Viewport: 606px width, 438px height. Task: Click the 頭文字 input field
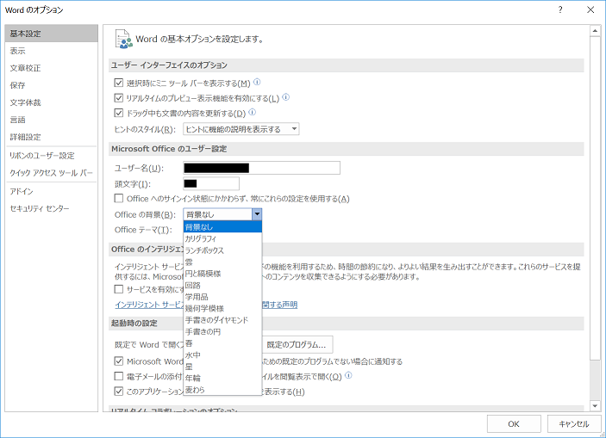tap(211, 183)
